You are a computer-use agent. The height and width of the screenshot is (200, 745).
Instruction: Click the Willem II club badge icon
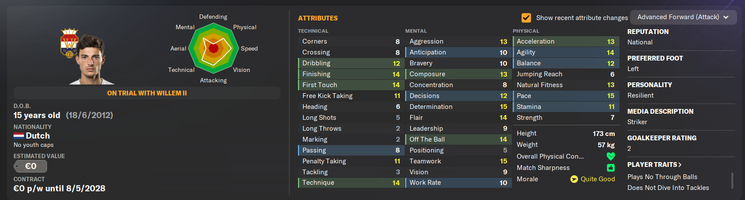pos(69,43)
